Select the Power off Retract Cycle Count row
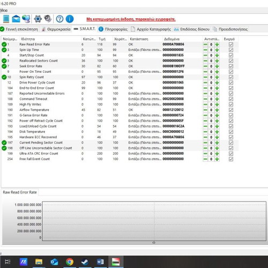Viewport: 268px width, 268px height. [x=120, y=121]
